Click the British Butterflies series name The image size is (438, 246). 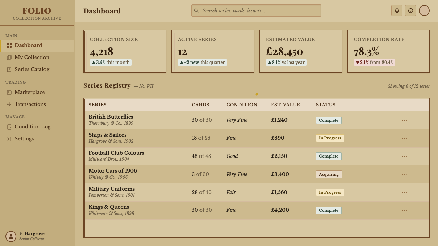[111, 117]
